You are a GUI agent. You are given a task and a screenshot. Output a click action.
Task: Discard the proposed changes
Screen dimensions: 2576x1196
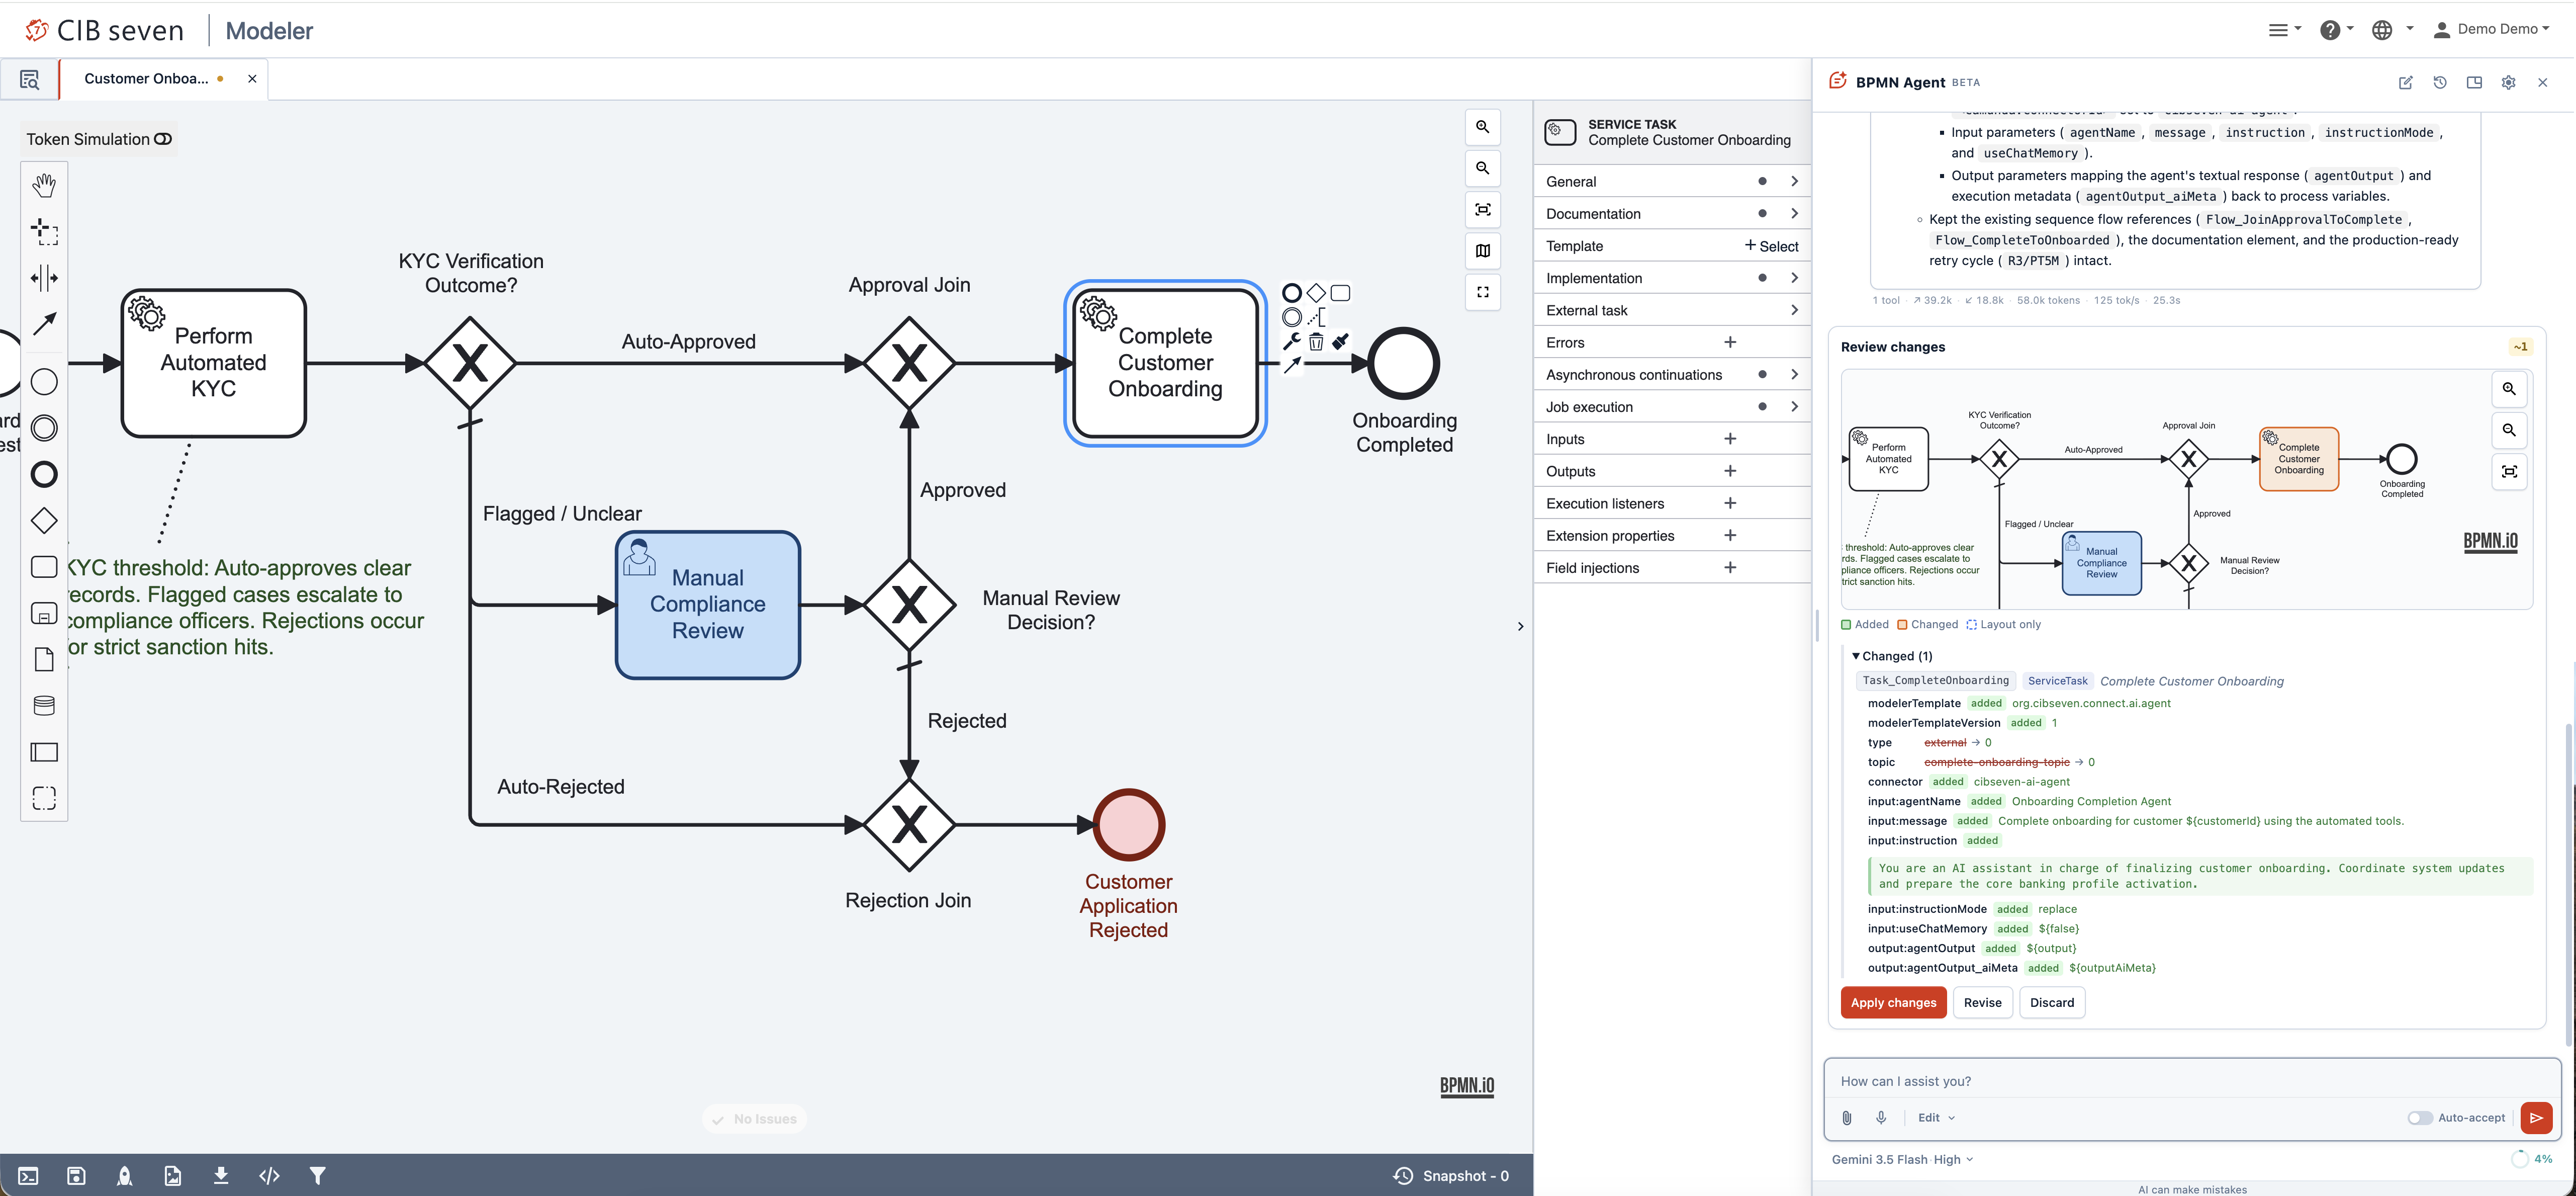pos(2052,1003)
